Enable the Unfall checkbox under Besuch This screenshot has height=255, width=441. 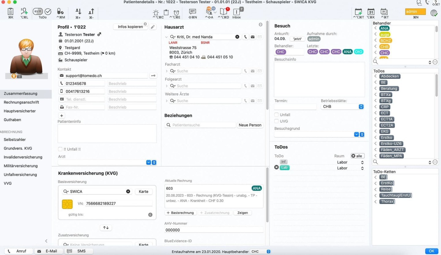pos(277,115)
